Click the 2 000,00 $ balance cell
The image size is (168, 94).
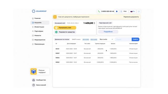point(113,62)
